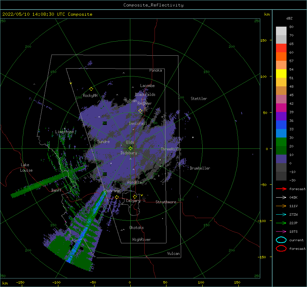
Task: Click the ThreeHills label
Action: pos(171,149)
